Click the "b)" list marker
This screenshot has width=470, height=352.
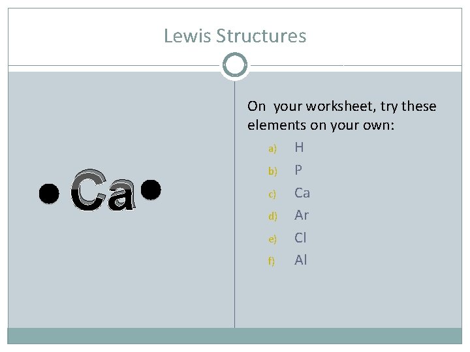tap(272, 171)
